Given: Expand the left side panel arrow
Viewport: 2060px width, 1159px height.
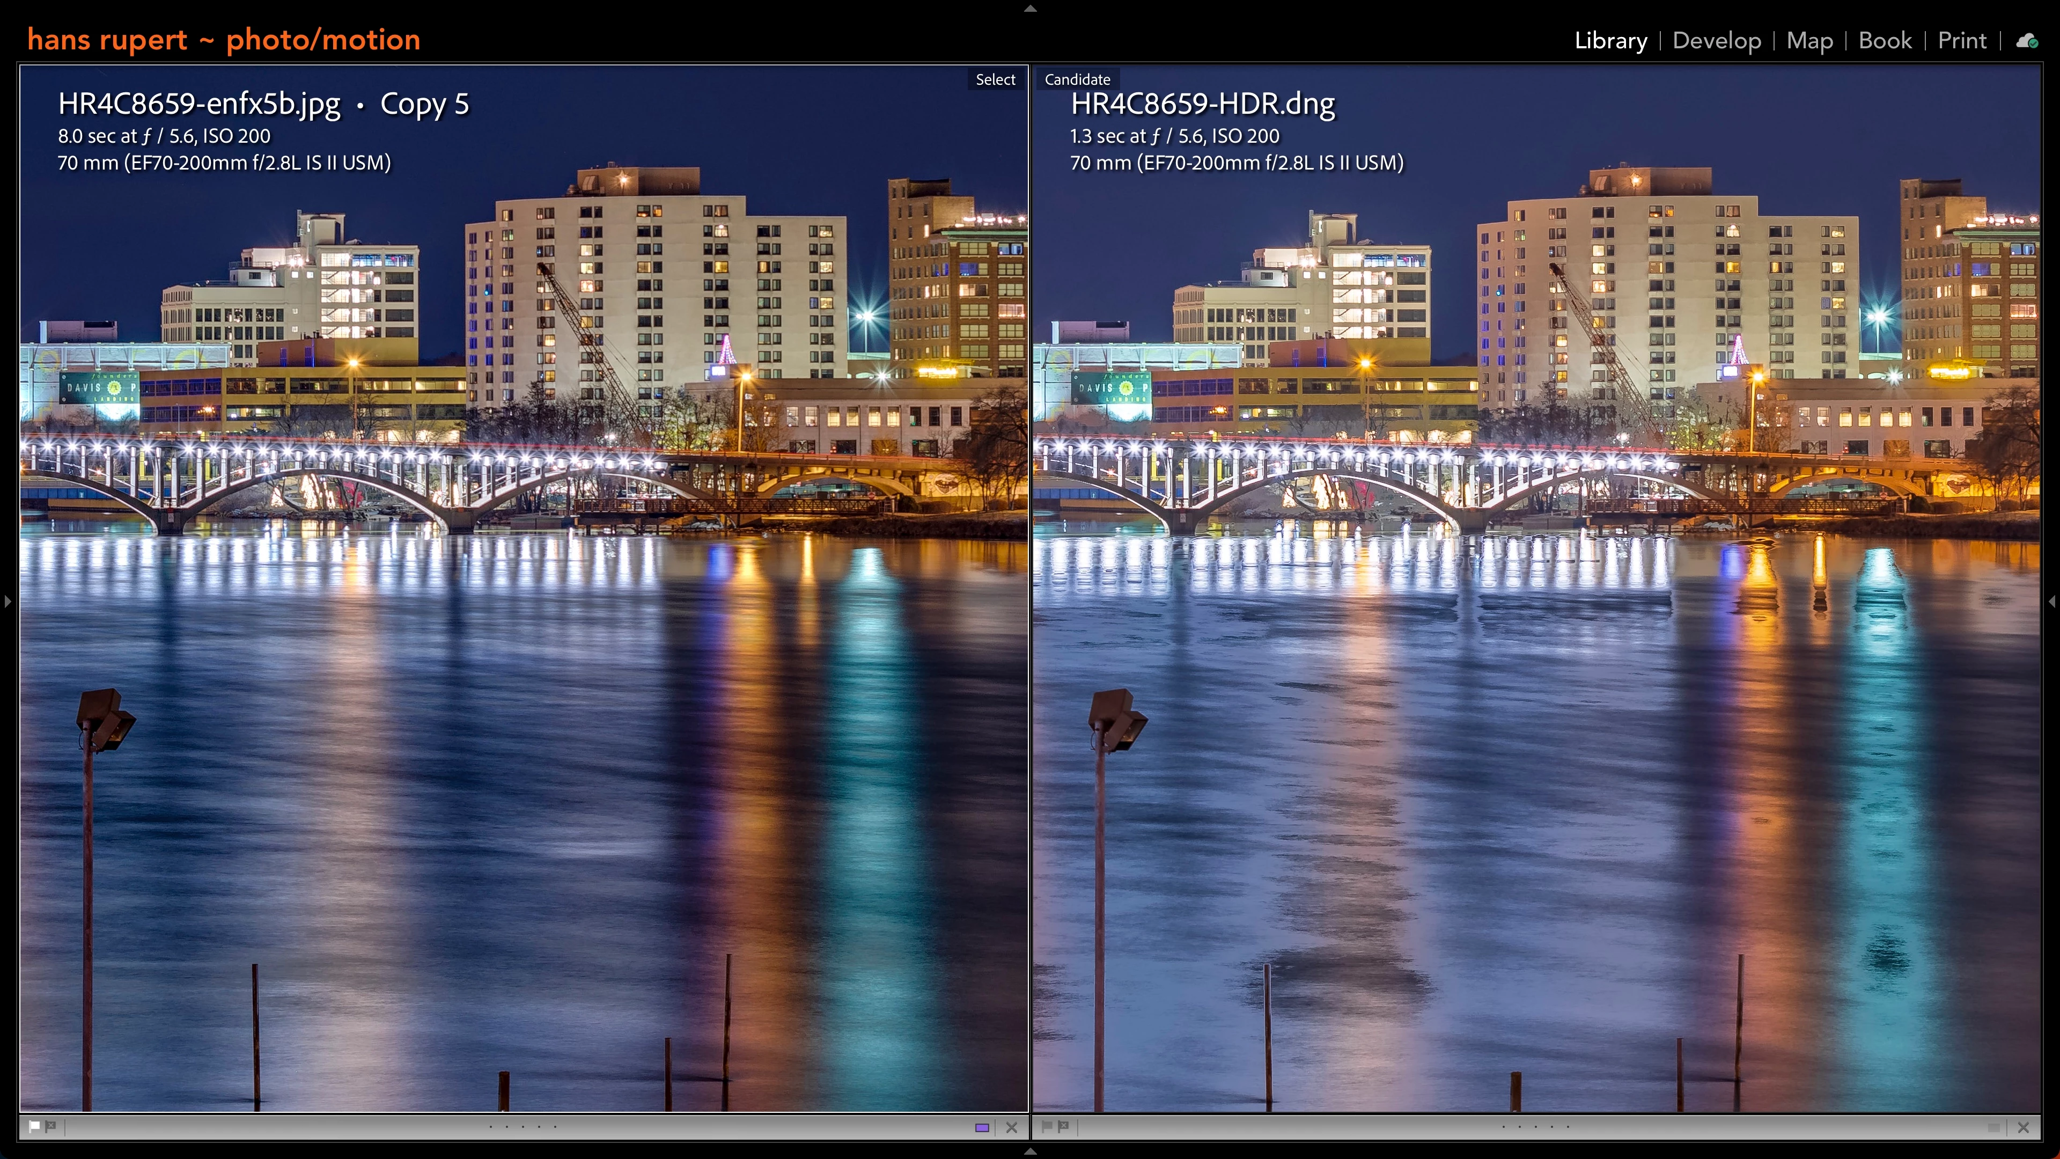Looking at the screenshot, I should [7, 601].
